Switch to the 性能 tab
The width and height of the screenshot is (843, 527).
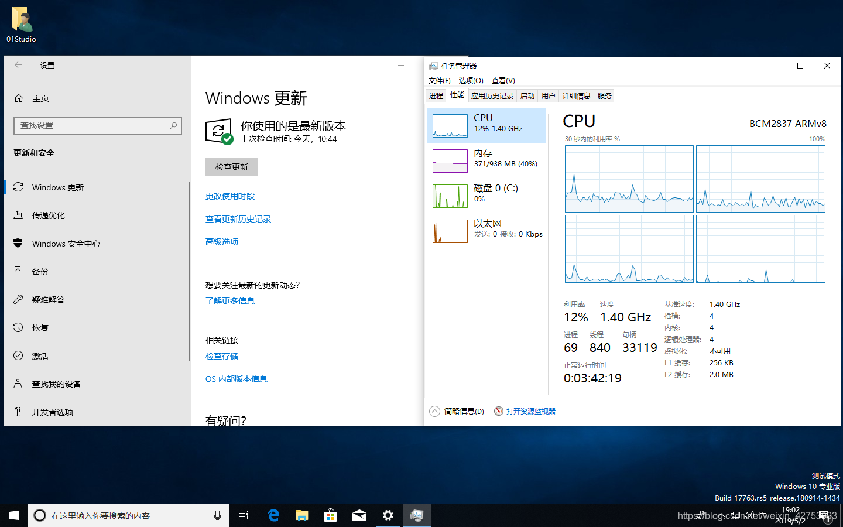457,95
